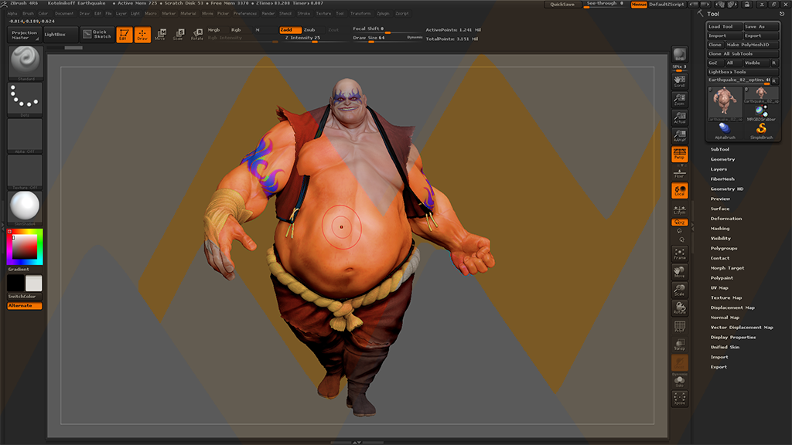Toggle Persp perspective view
792x445 pixels.
coord(679,154)
